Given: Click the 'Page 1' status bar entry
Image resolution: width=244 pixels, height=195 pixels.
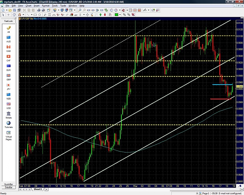Looking at the screenshot, I should pyautogui.click(x=206, y=193).
